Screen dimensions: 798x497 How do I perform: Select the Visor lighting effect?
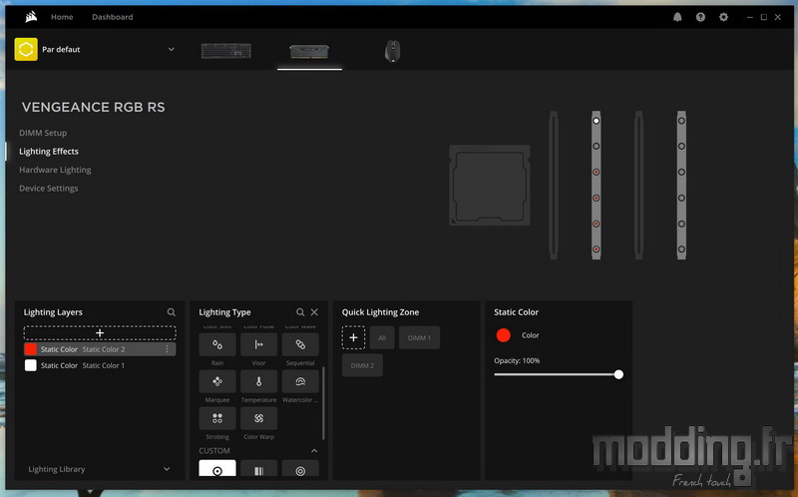258,344
